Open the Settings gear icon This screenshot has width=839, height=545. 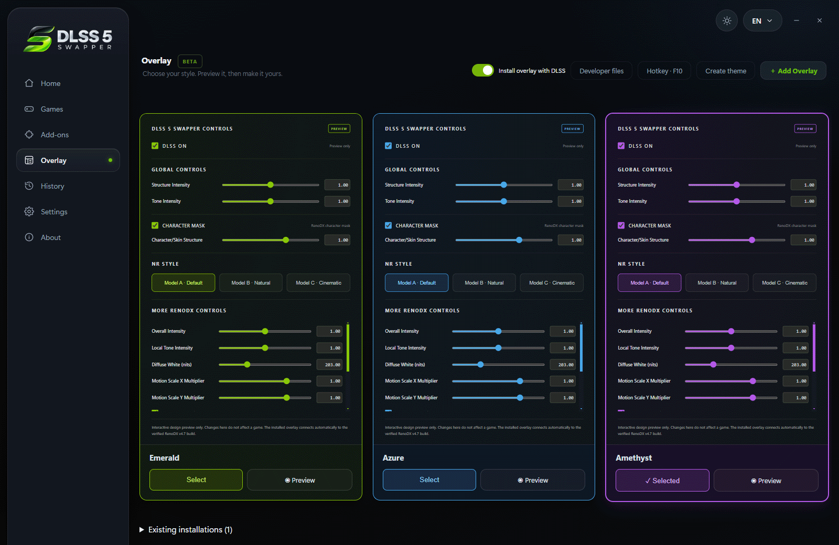[29, 212]
